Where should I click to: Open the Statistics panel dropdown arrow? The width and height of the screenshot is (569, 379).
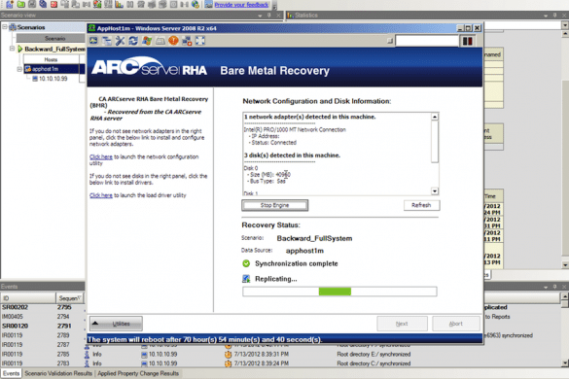[546, 16]
